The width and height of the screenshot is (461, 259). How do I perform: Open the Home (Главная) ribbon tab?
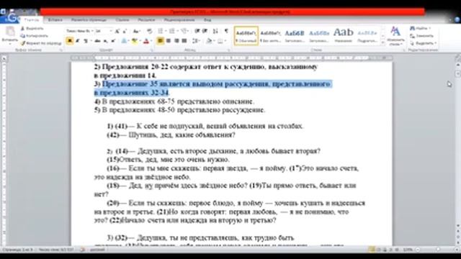pyautogui.click(x=32, y=20)
